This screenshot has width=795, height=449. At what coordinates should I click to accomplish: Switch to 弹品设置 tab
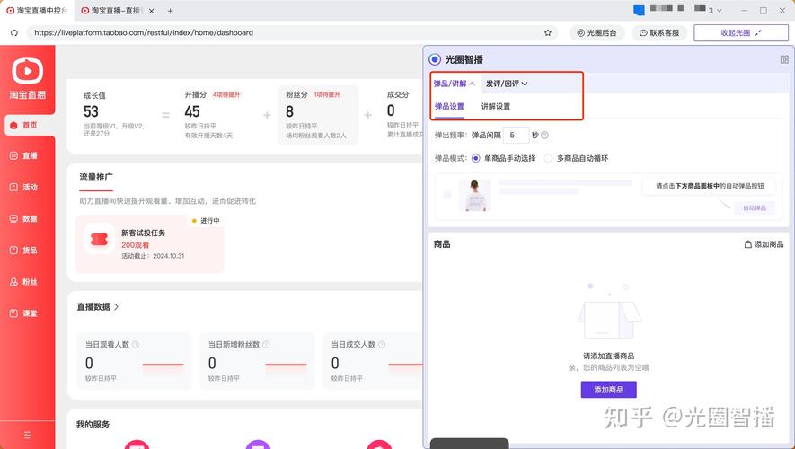449,107
